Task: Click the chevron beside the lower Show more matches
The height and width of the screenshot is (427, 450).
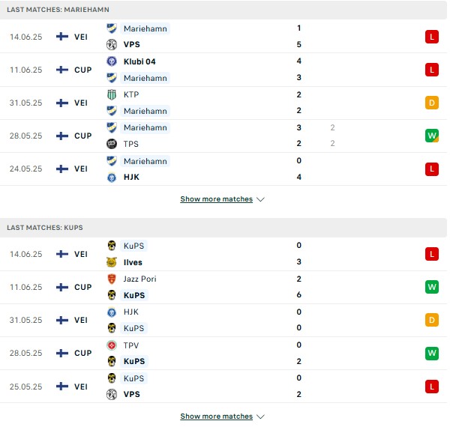Action: [260, 417]
